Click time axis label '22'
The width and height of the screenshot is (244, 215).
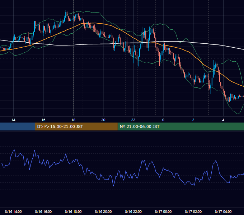point(133,120)
